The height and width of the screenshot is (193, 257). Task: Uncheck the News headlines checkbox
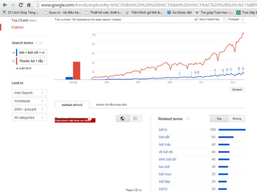(196, 20)
